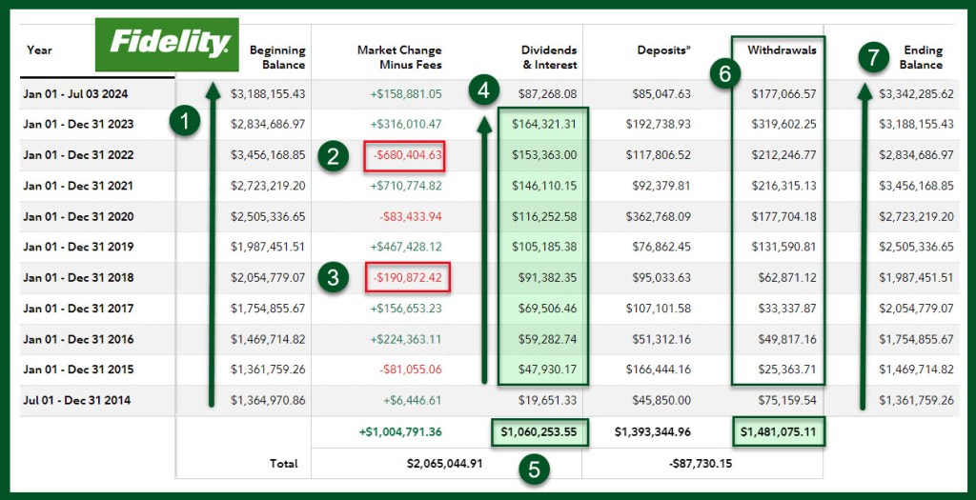Click the Fidelity logo
This screenshot has height=500, width=976.
pos(167,44)
